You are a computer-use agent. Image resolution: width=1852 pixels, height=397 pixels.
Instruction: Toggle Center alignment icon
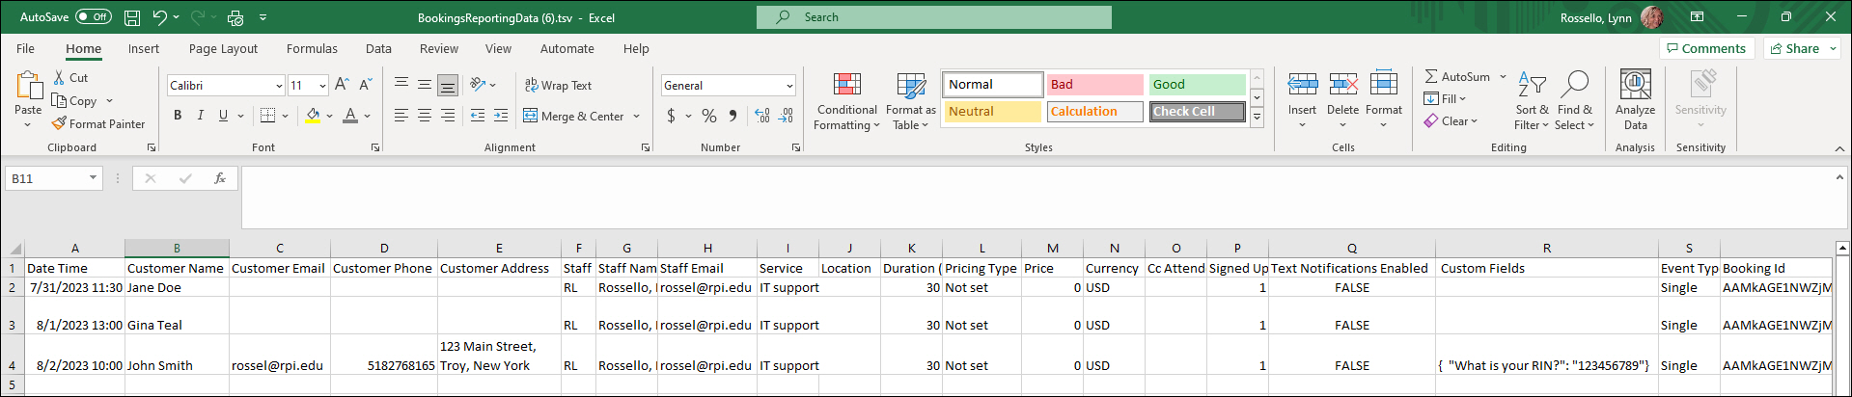tap(425, 116)
